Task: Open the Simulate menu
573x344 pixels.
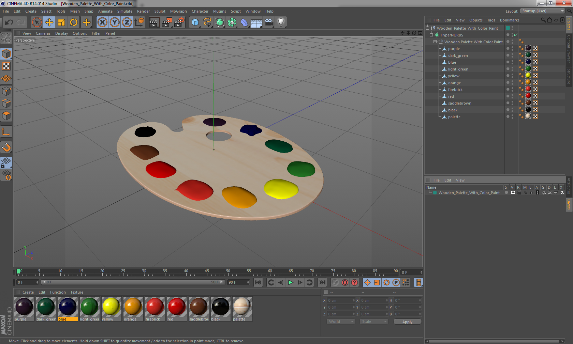Action: tap(125, 11)
